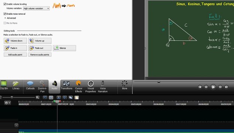
Task: Click the playhead marker on the timeline
Action: (x=57, y=102)
